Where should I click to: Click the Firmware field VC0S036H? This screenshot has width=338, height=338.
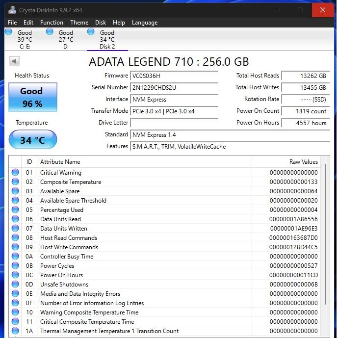click(174, 76)
